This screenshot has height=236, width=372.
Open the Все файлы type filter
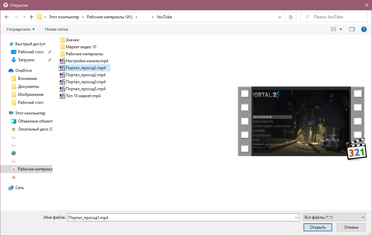coord(335,217)
